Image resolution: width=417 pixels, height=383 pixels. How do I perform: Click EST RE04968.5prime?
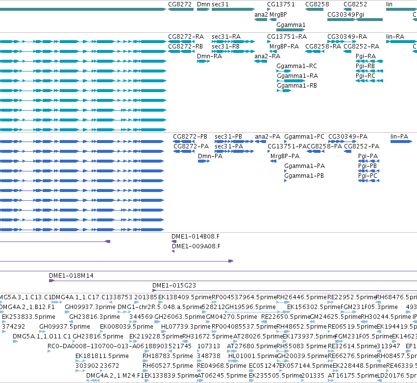tap(222, 366)
